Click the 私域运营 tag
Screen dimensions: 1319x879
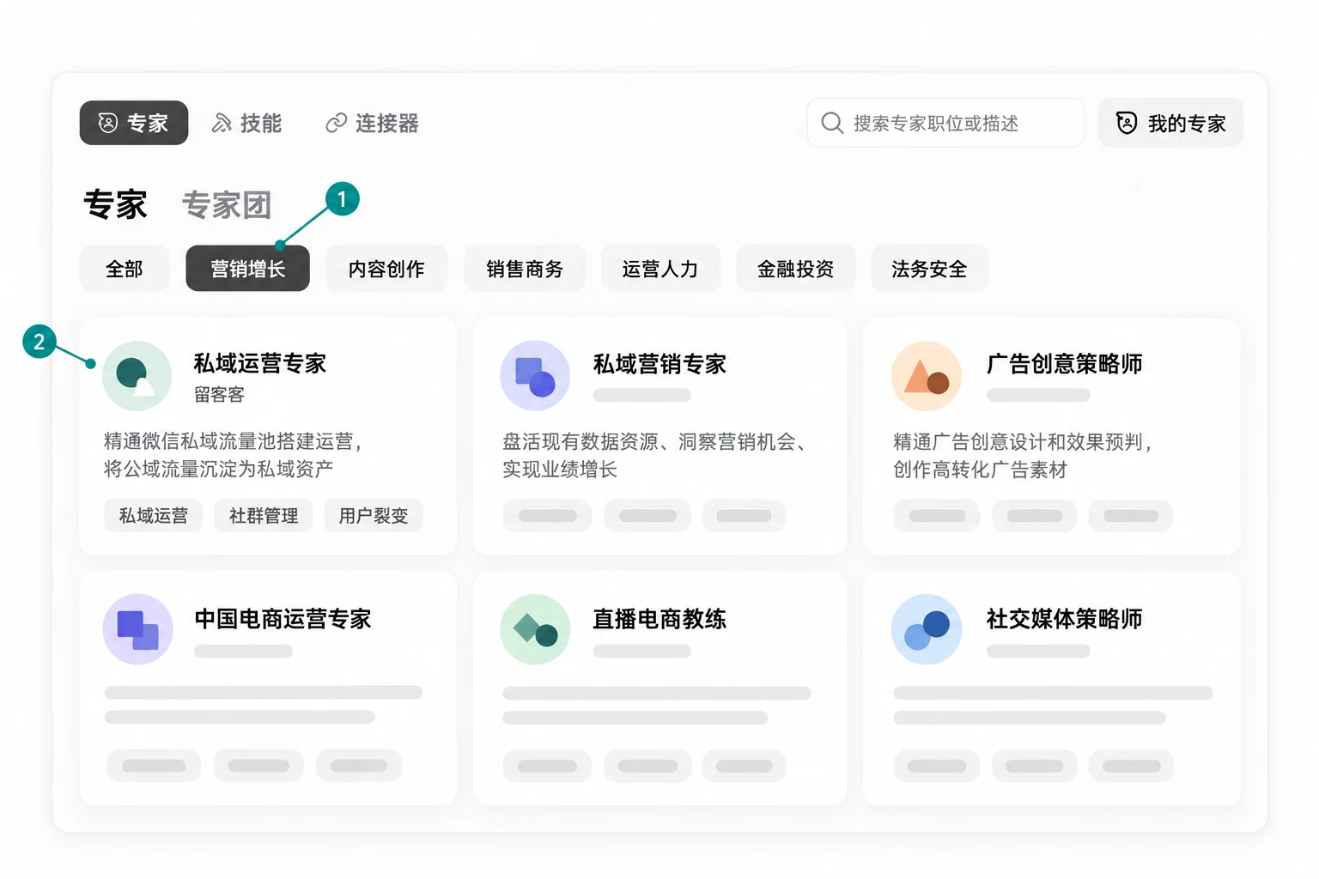(x=154, y=516)
